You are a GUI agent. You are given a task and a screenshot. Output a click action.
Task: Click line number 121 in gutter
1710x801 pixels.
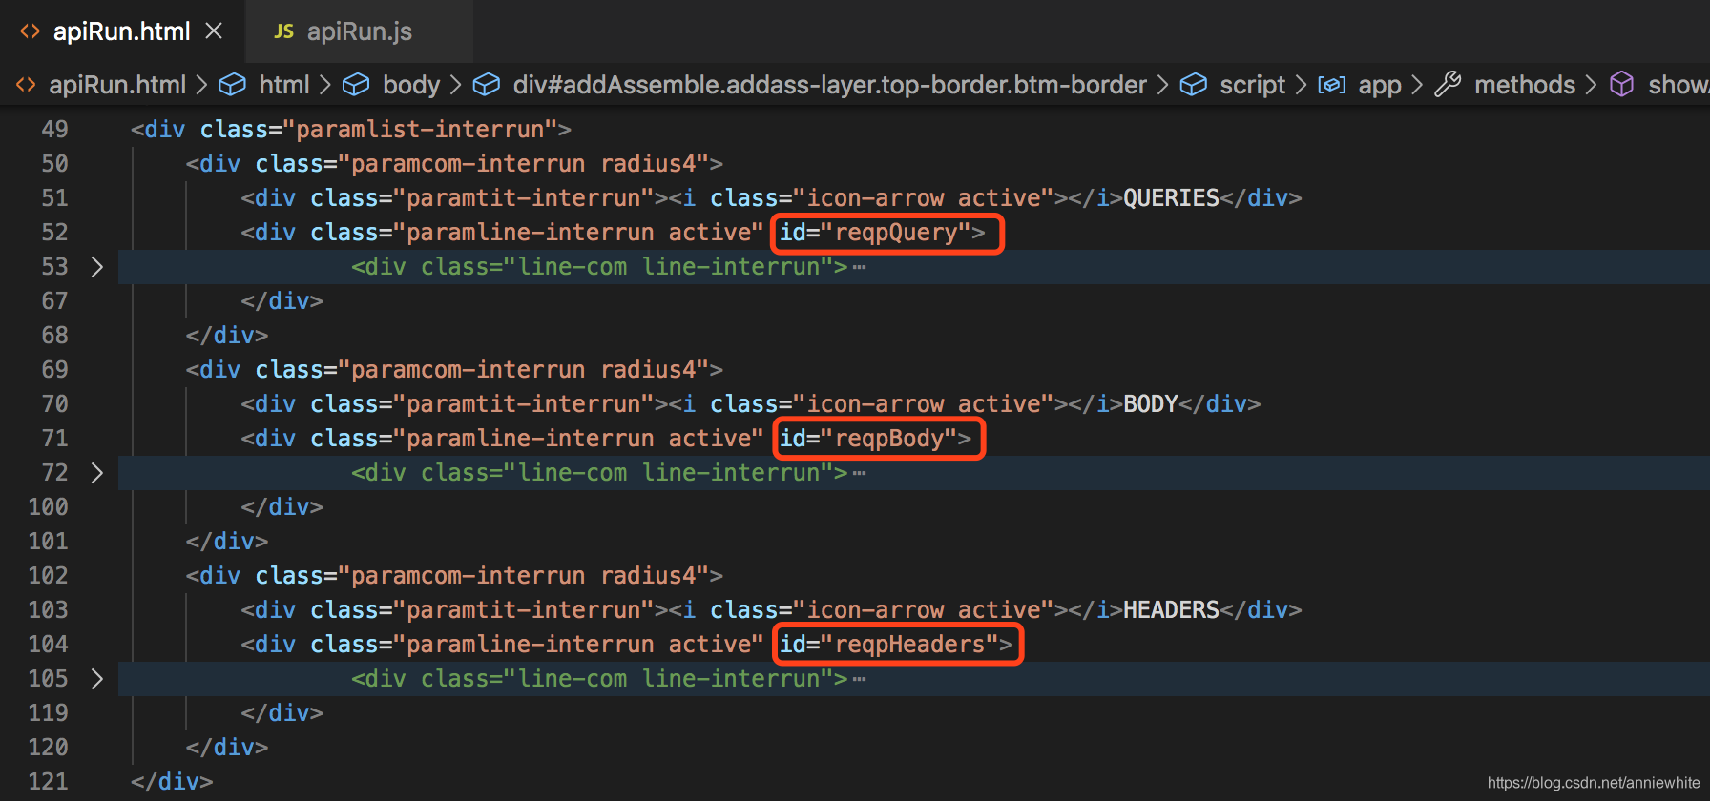[x=48, y=782]
